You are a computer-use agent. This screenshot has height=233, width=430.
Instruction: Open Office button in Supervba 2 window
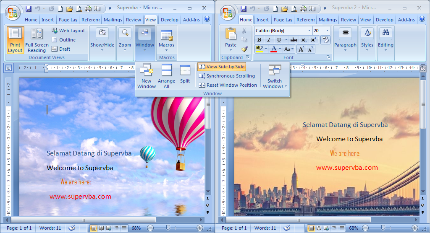coord(227,13)
